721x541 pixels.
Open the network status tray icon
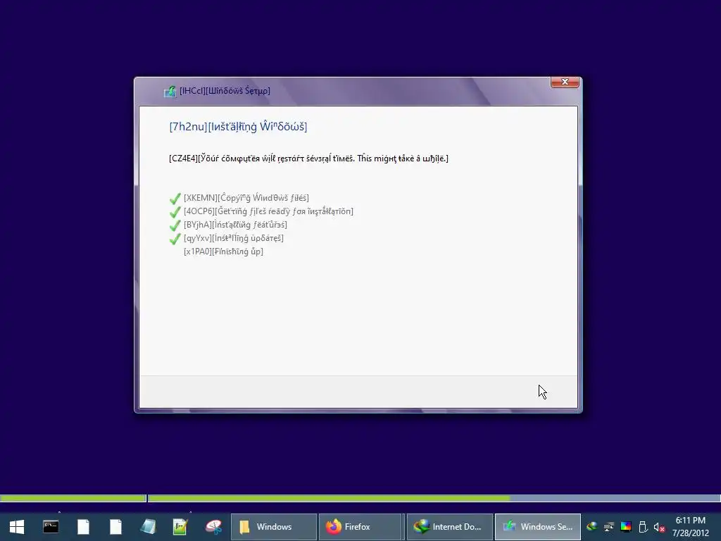(609, 527)
